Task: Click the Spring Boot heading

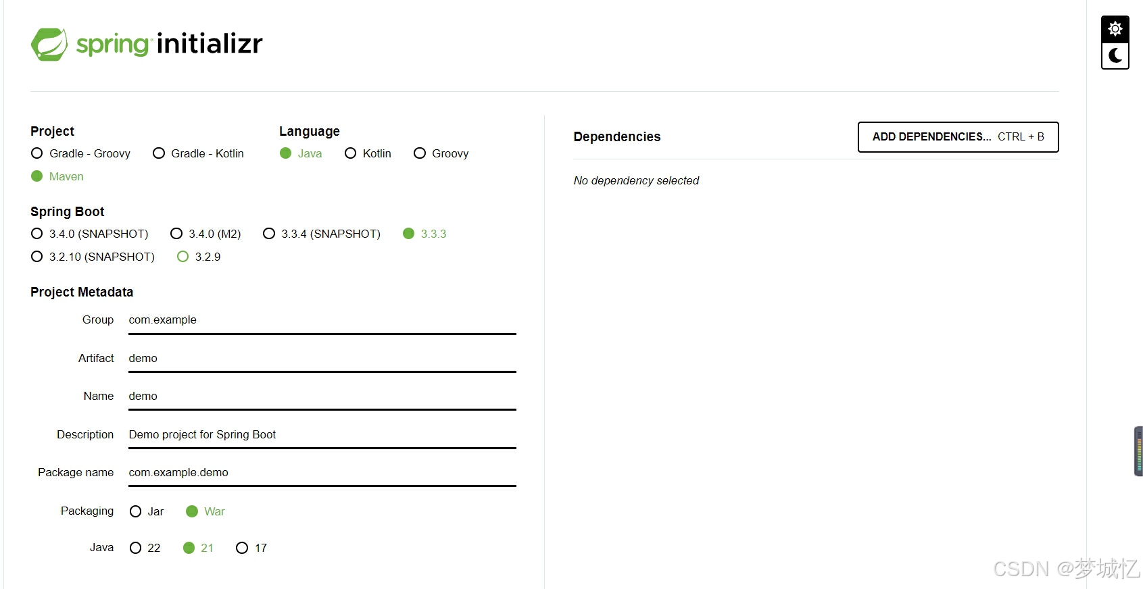Action: click(68, 211)
